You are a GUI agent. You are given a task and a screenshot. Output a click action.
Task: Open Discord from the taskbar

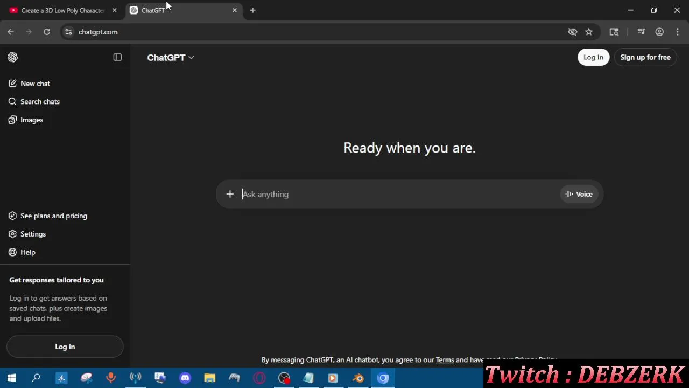click(185, 378)
